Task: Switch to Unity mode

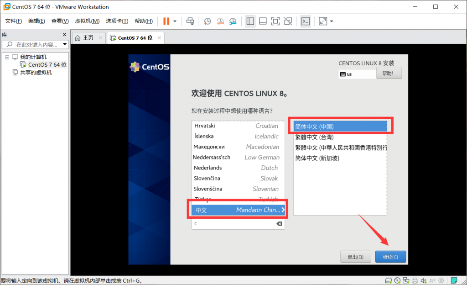Action: [288, 21]
